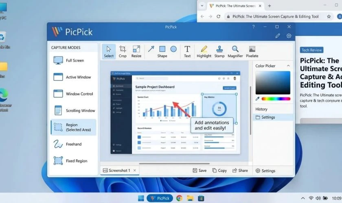Choose Window Control capture mode
The height and width of the screenshot is (203, 342).
point(74,94)
